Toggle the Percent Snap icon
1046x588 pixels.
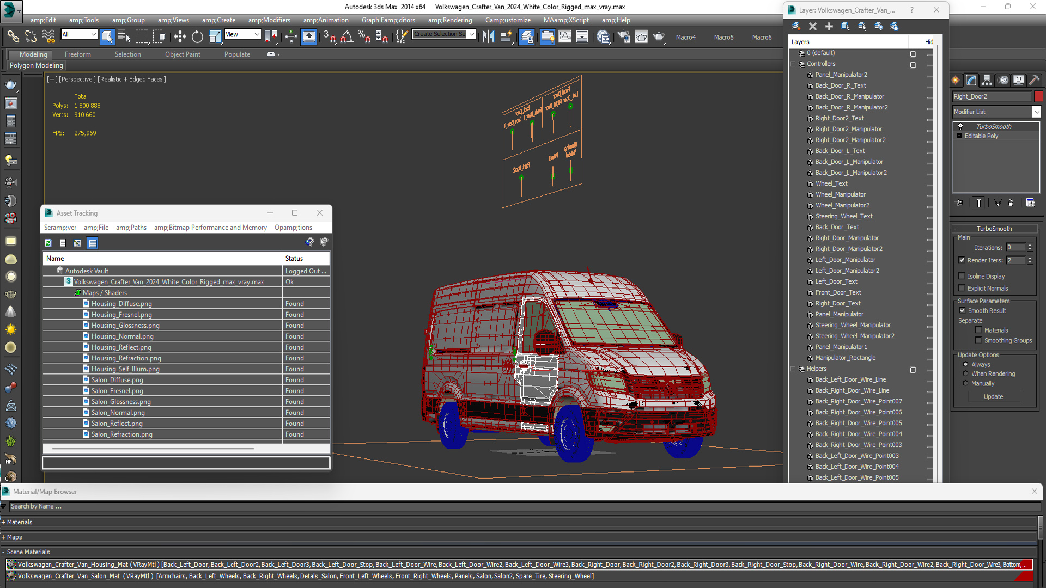pos(364,36)
